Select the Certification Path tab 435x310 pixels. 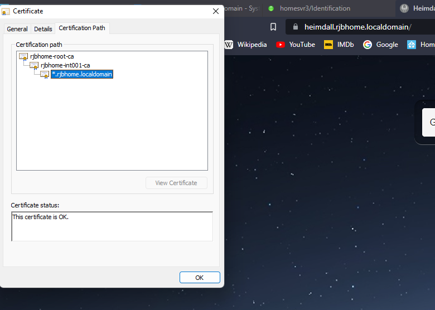pyautogui.click(x=82, y=28)
